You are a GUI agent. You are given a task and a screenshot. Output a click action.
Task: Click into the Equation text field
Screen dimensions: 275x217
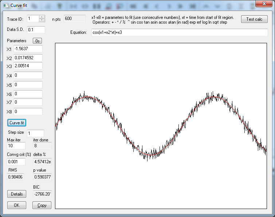click(180, 32)
